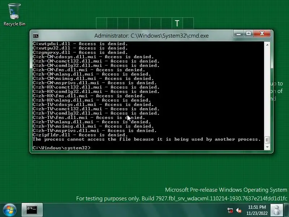
Task: Click the 'zh-HK\fms.dll.mui' output line
Action: pyautogui.click(x=89, y=96)
